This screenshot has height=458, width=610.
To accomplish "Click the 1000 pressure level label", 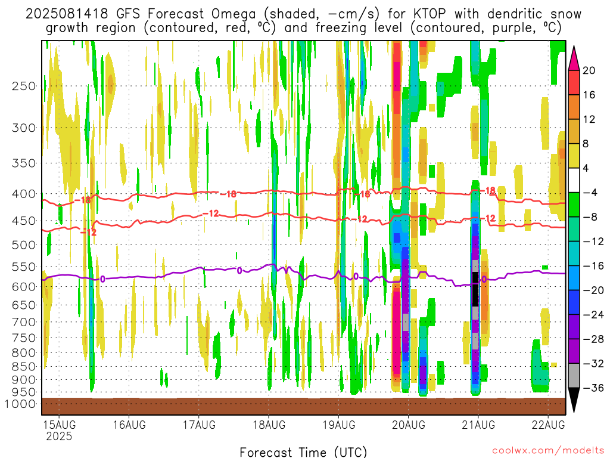I will point(20,404).
